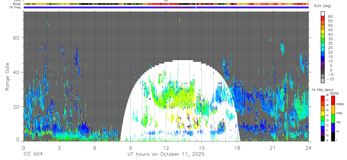Select the cyan 20–25 degree elevation swatch
The height and width of the screenshot is (160, 347).
point(323,49)
